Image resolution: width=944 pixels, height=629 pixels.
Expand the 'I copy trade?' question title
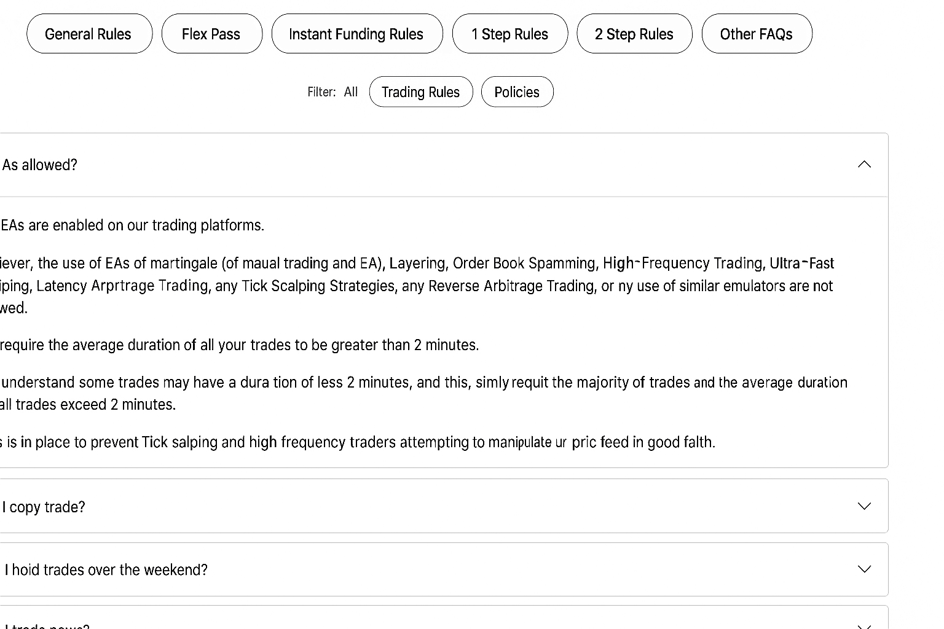pyautogui.click(x=44, y=507)
